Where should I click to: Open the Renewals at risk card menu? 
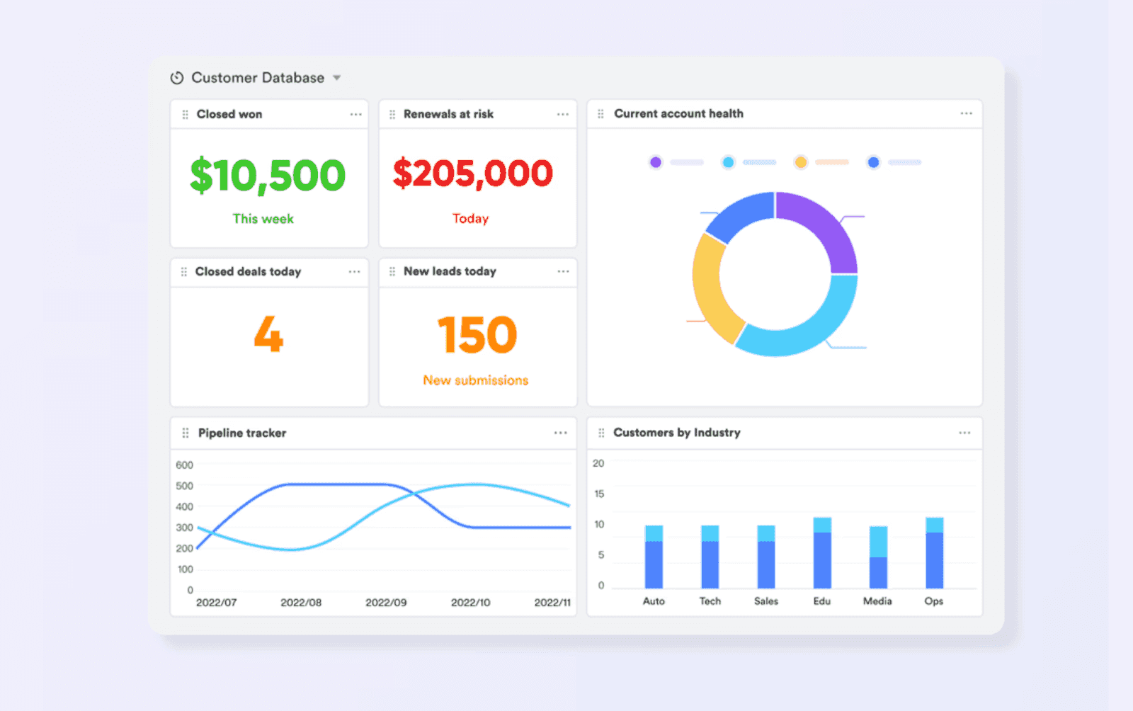coord(563,113)
